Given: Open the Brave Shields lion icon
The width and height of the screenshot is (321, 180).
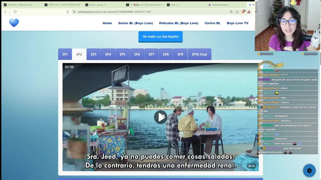Looking at the screenshot, I should coord(243,12).
